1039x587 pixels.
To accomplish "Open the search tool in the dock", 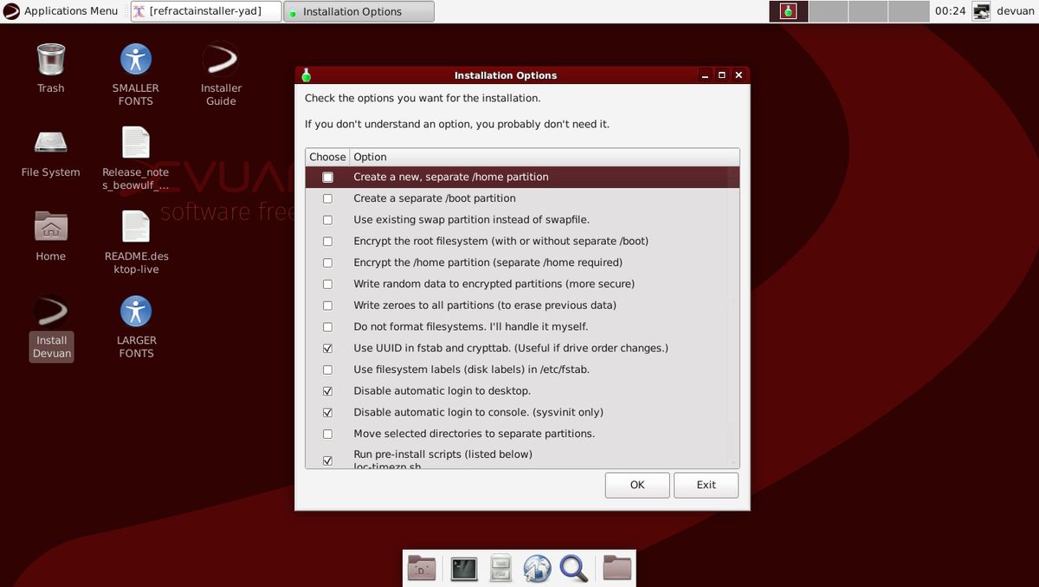I will coord(572,569).
